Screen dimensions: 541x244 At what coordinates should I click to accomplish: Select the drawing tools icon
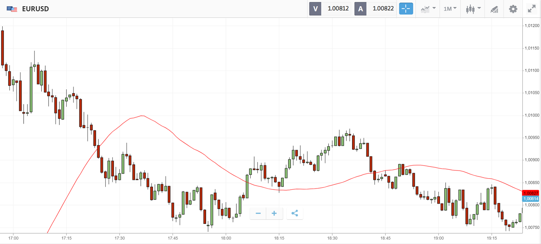point(494,9)
